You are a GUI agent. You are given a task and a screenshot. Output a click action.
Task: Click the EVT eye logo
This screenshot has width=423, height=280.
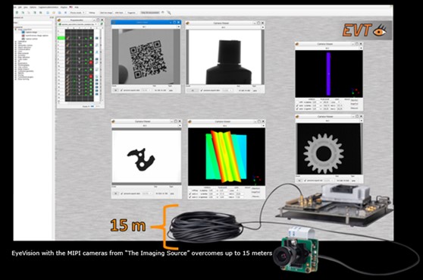[365, 30]
